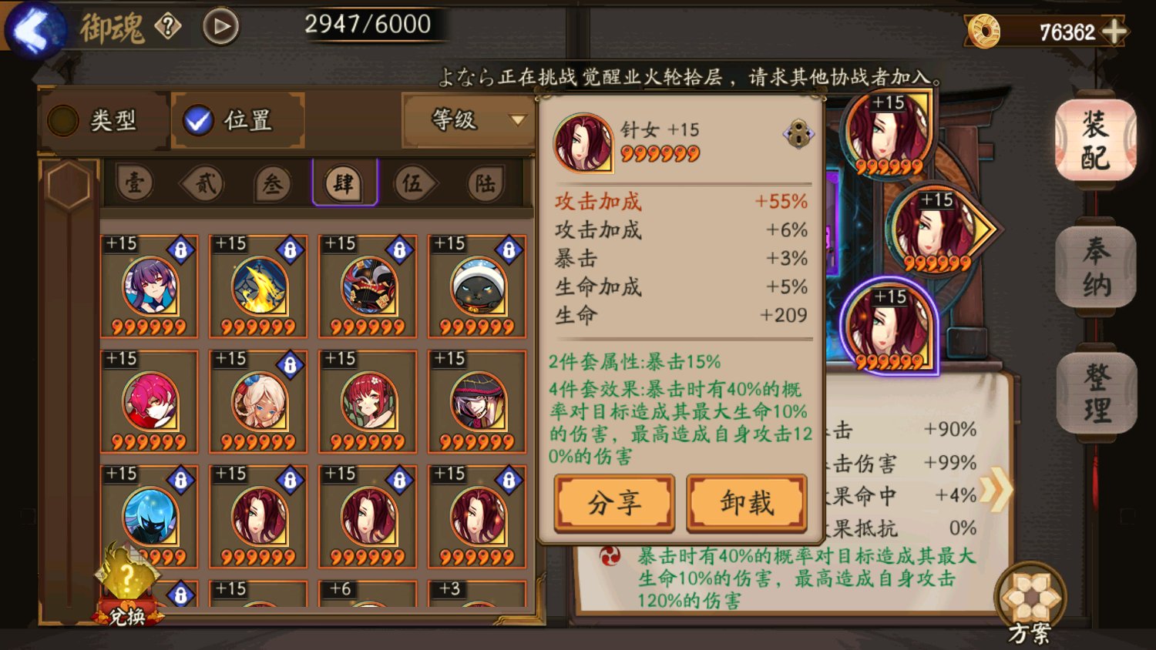Click the lock icon in 针女 detail panel
The height and width of the screenshot is (650, 1156).
click(x=798, y=134)
